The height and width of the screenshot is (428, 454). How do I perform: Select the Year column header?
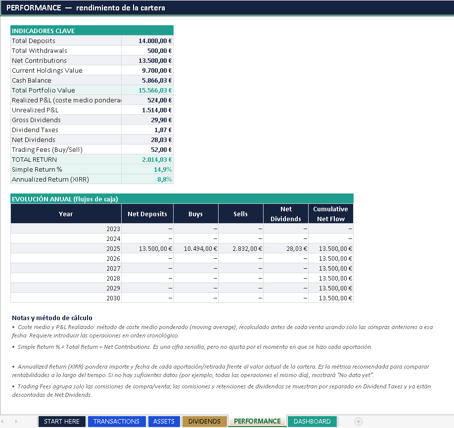click(x=66, y=214)
